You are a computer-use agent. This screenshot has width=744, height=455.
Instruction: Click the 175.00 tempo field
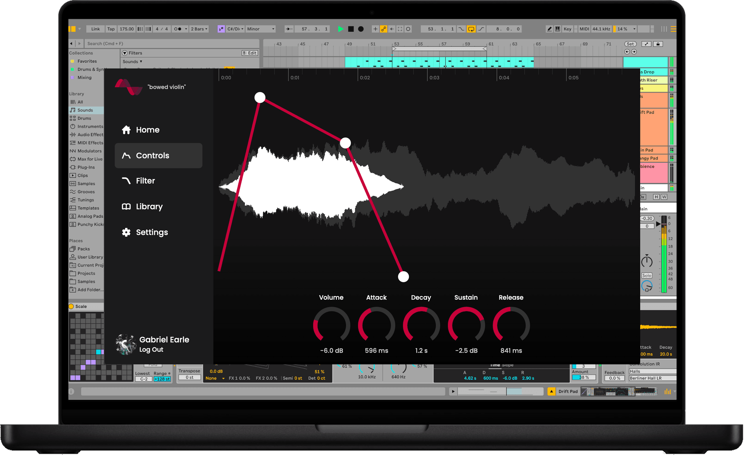[x=126, y=29]
